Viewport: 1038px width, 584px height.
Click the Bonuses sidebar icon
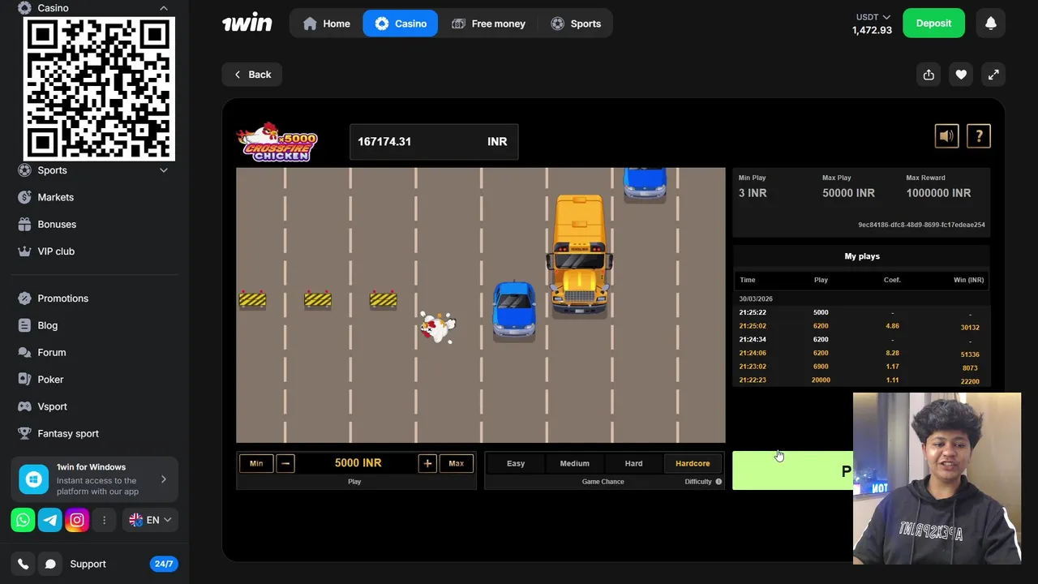tap(24, 224)
